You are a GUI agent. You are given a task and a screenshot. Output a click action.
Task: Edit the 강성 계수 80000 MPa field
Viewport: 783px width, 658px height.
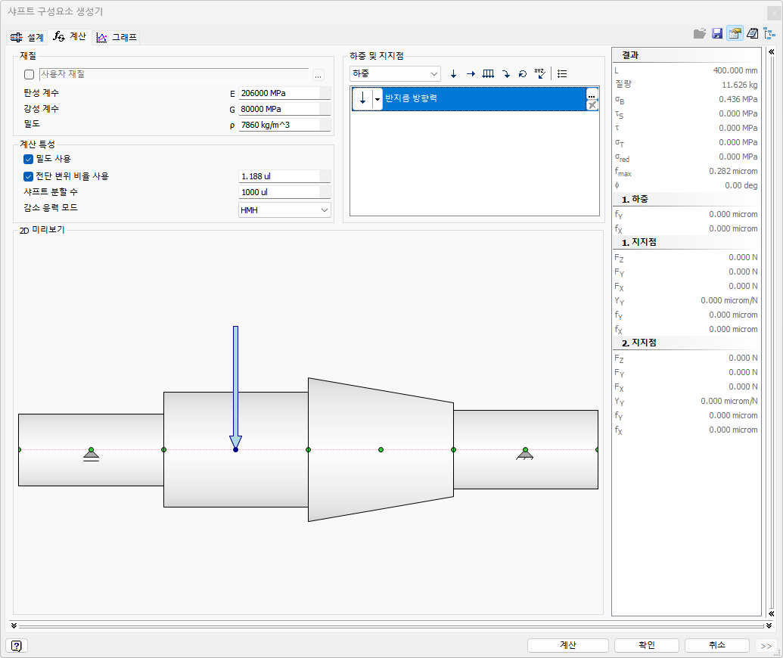[x=284, y=110]
